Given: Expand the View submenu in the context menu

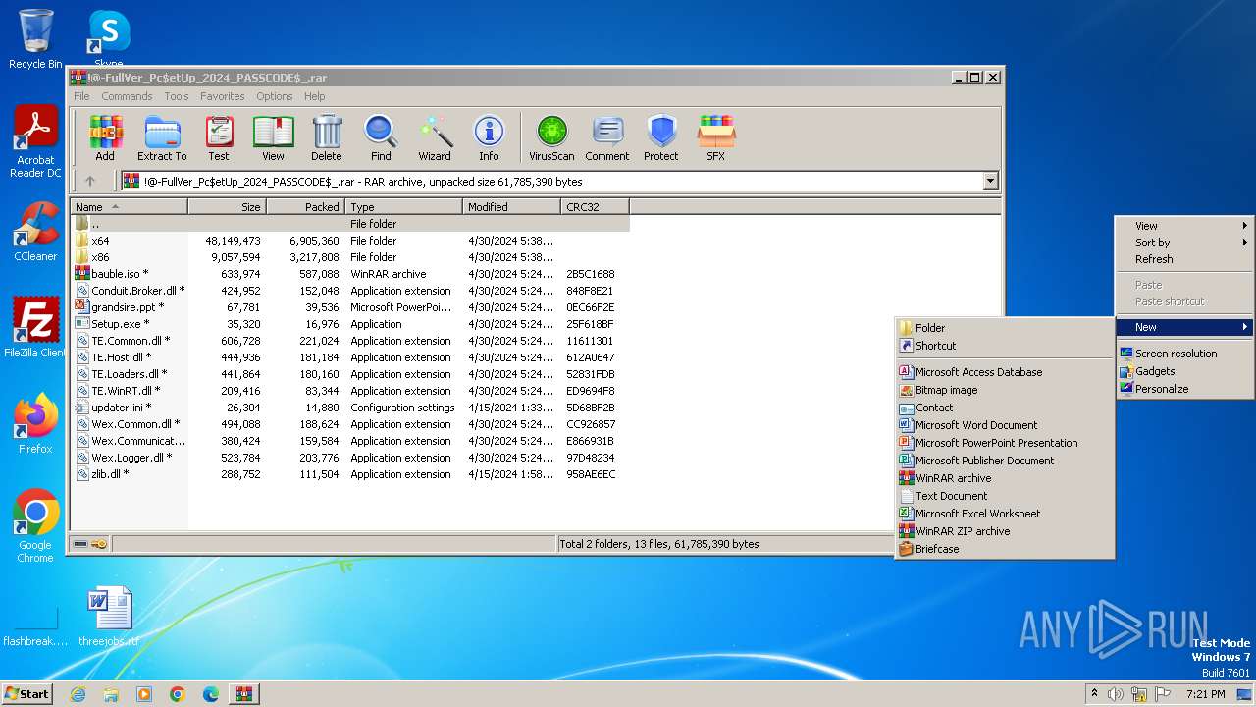Looking at the screenshot, I should 1184,226.
